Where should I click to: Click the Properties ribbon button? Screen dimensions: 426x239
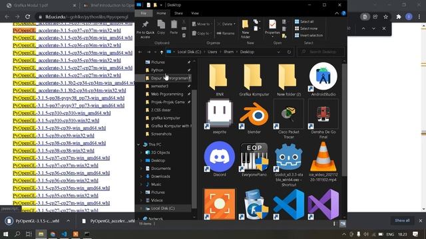[x=272, y=28]
